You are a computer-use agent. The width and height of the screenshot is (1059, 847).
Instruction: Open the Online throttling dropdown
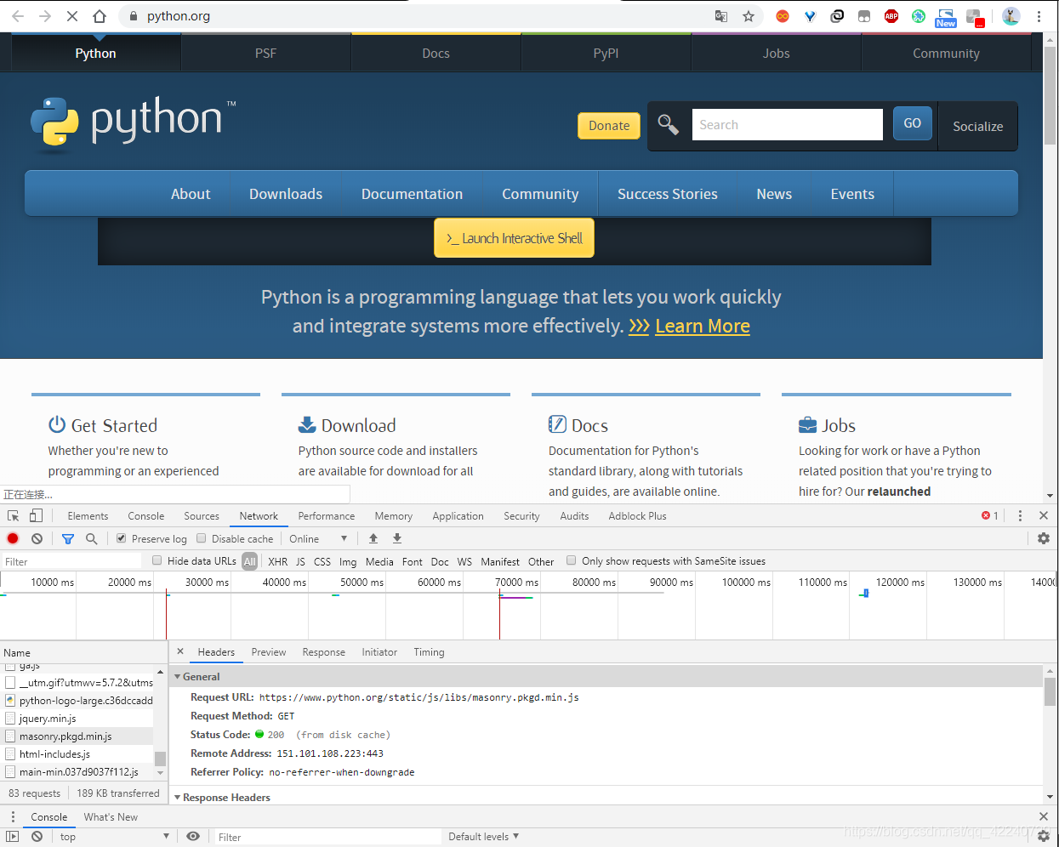point(318,538)
